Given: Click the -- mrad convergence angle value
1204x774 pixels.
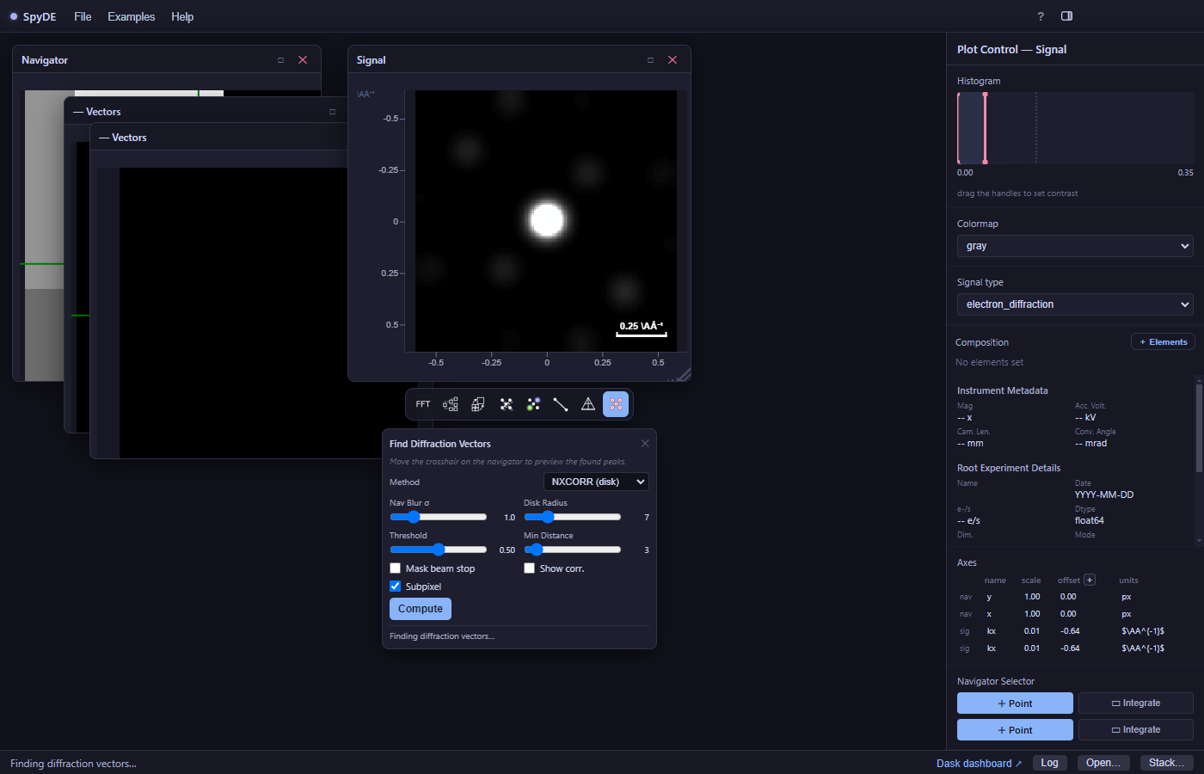Looking at the screenshot, I should [x=1090, y=443].
